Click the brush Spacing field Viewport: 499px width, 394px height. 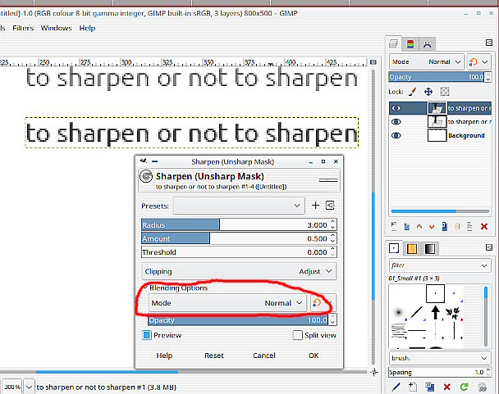point(440,372)
